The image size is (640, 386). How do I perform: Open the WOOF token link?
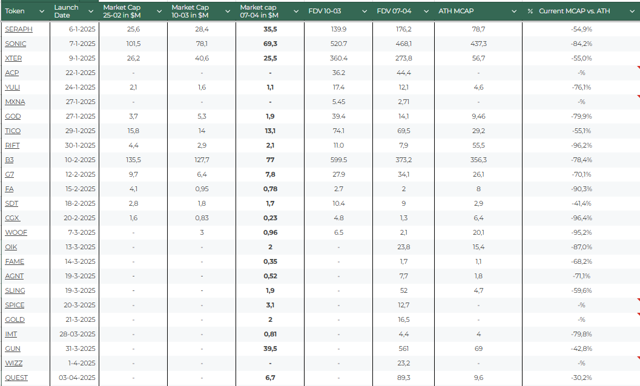(x=16, y=232)
